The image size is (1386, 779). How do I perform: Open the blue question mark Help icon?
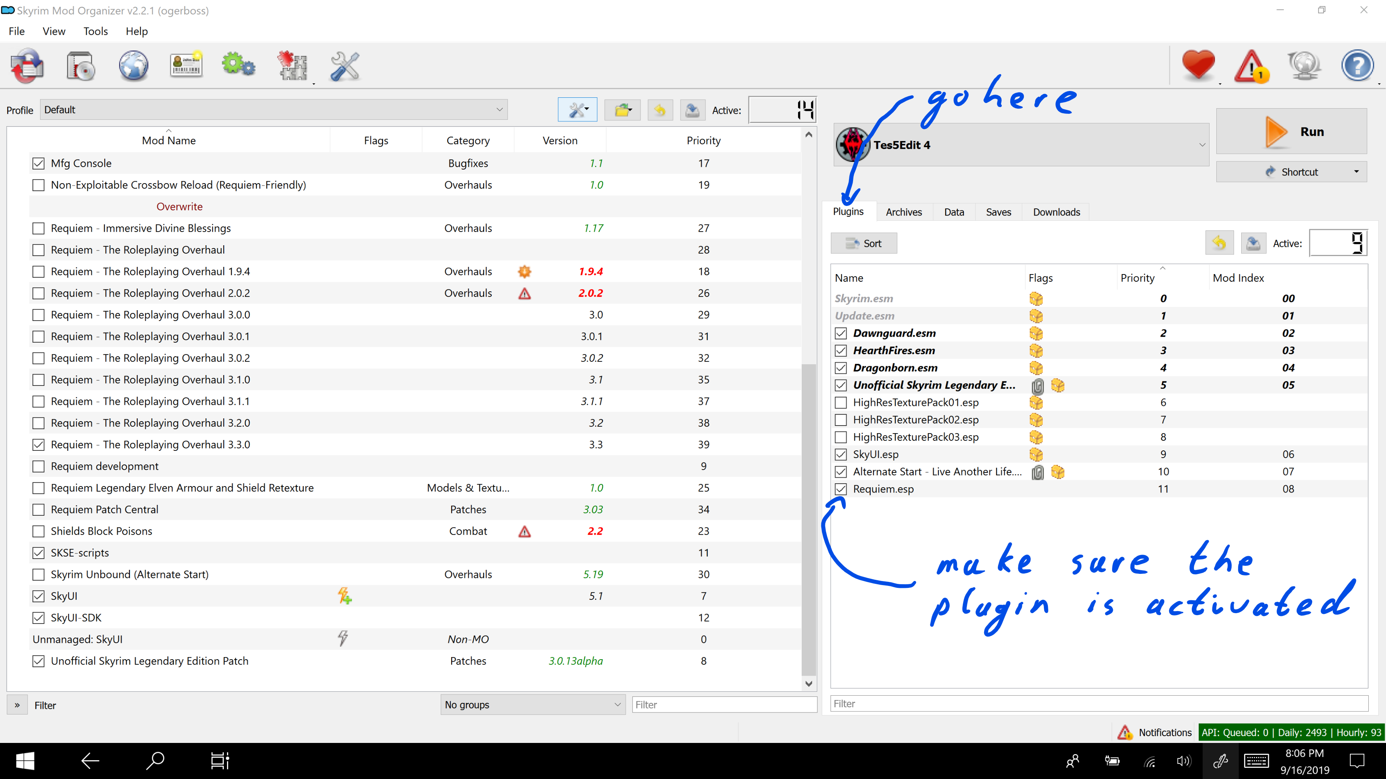point(1357,66)
